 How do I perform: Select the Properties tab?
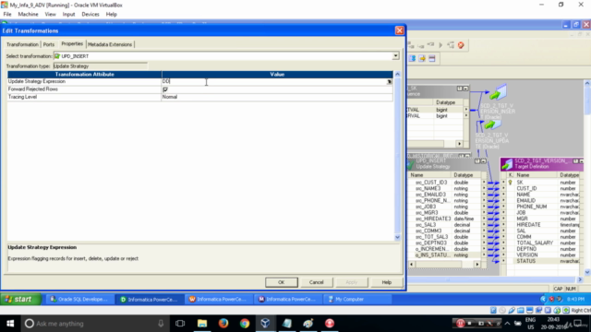click(72, 44)
